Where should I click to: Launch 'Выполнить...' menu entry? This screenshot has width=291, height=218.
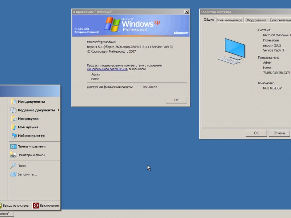click(x=27, y=174)
